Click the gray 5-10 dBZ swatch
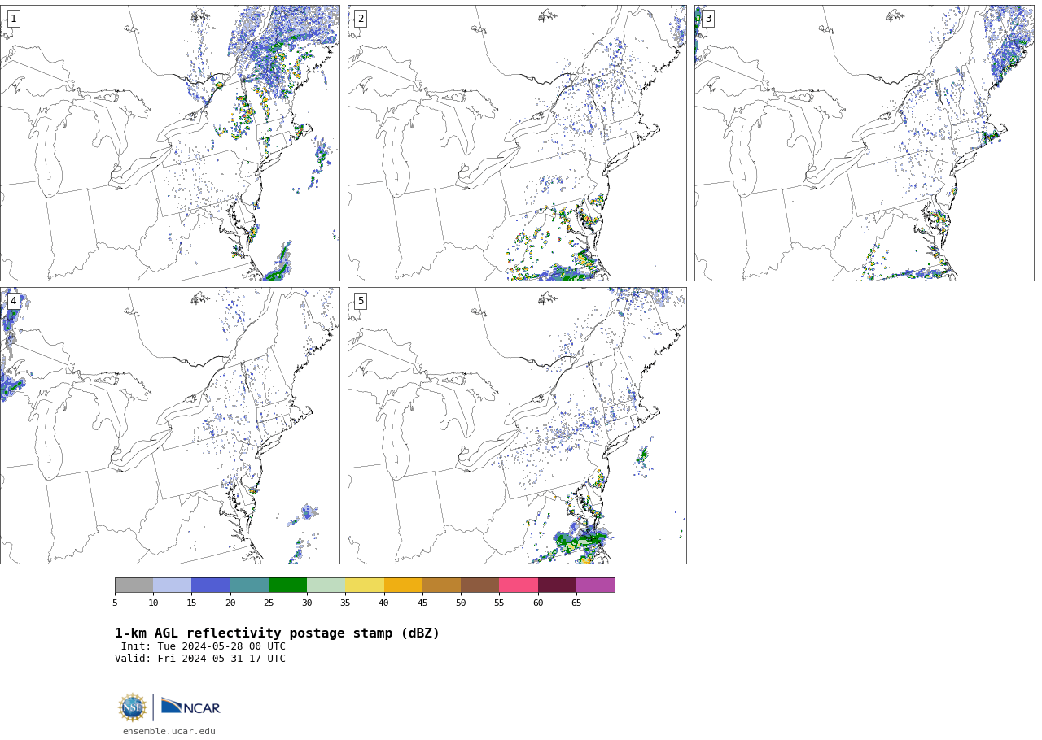The image size is (1042, 740). tap(134, 585)
